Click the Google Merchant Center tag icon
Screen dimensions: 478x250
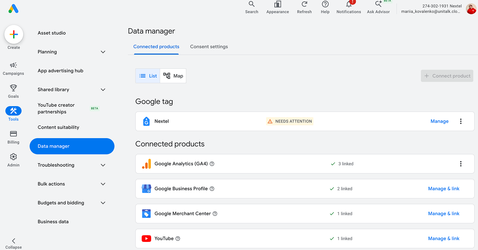click(146, 214)
